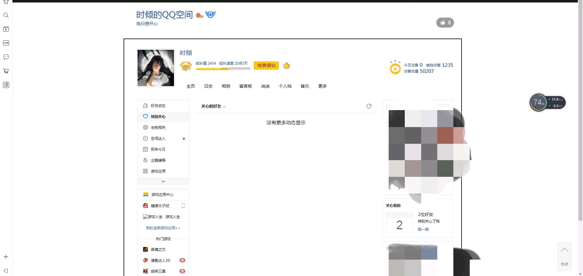
Task: Select 好友动态 in left menu
Action: tap(163, 106)
